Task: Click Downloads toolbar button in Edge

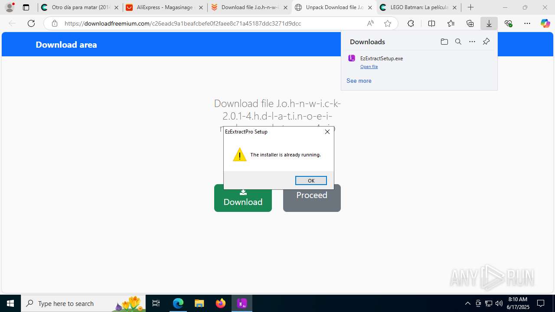Action: pos(489,23)
